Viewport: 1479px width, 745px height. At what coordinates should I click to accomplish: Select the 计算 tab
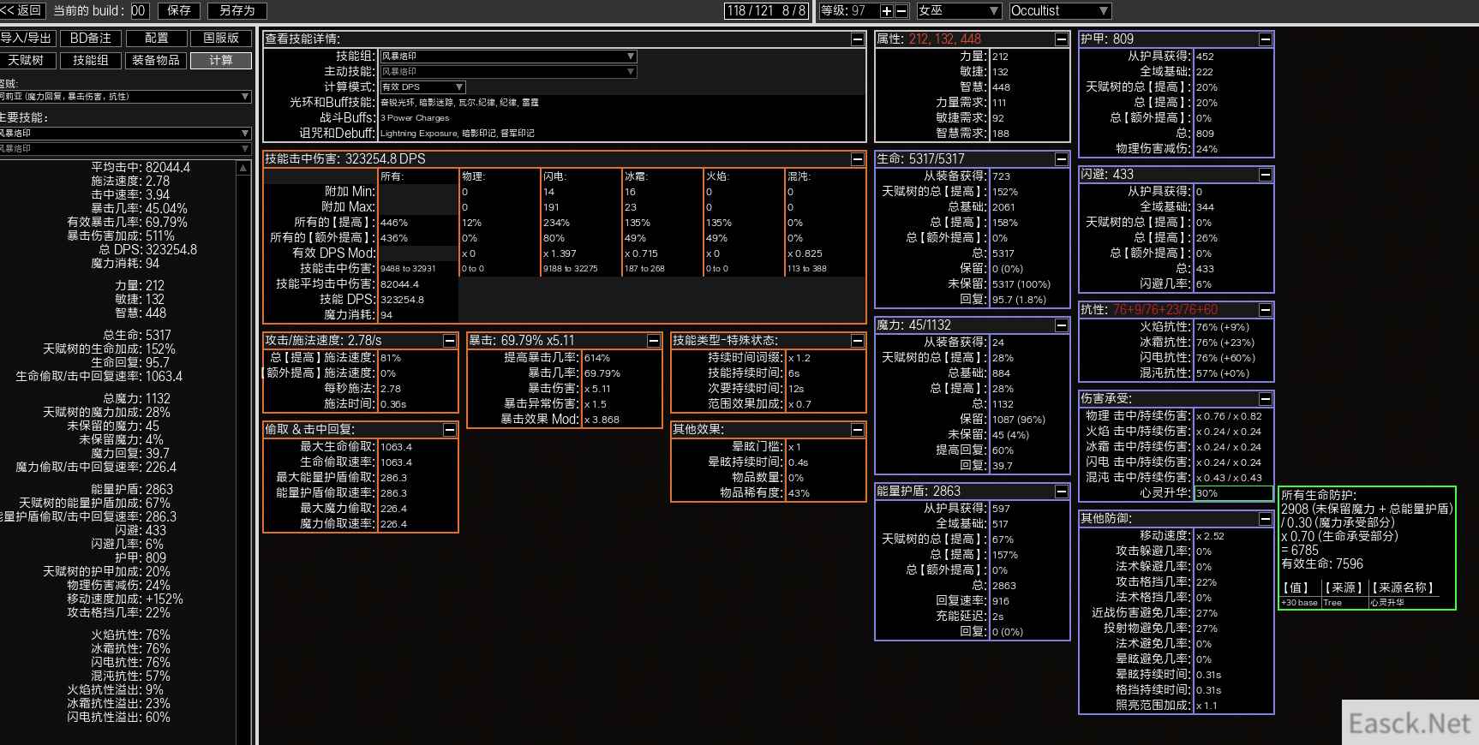pos(221,61)
